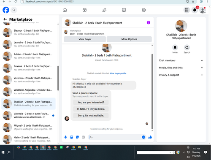Show hidden system tray icons
Viewport: 211px width, 160px height.
pos(184,152)
